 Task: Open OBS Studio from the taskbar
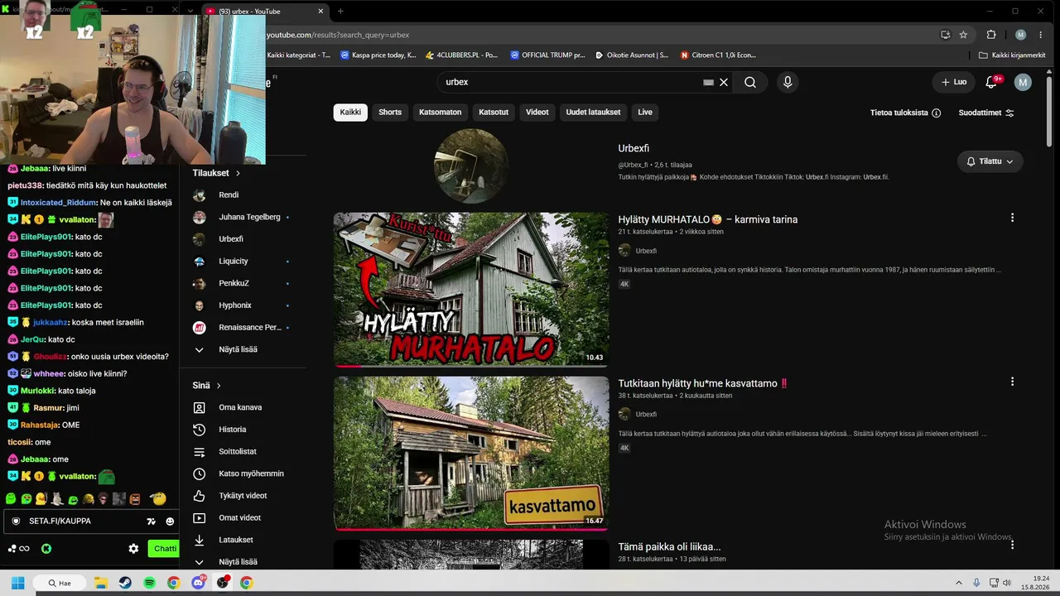click(x=222, y=583)
